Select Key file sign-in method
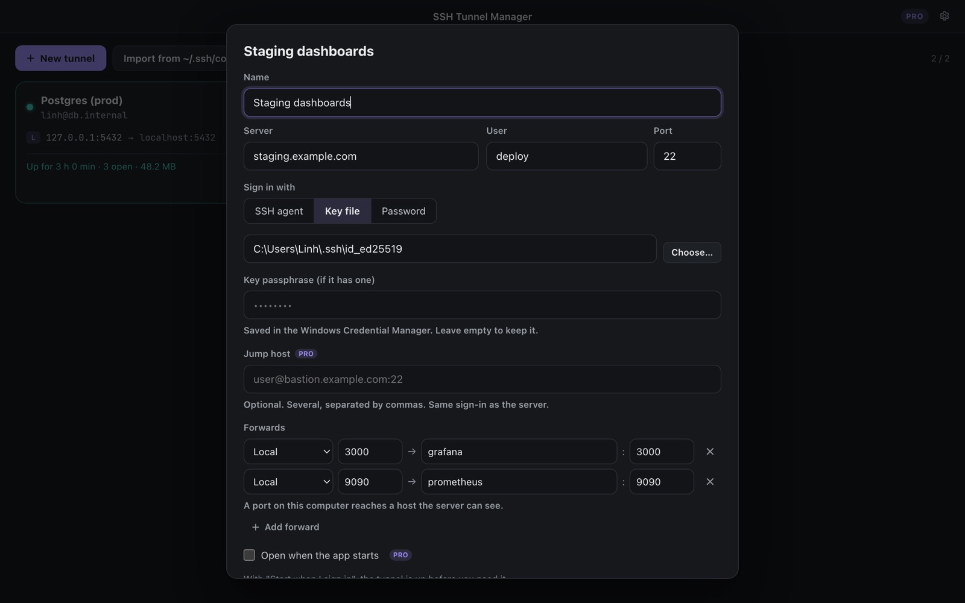This screenshot has width=965, height=603. coord(342,211)
